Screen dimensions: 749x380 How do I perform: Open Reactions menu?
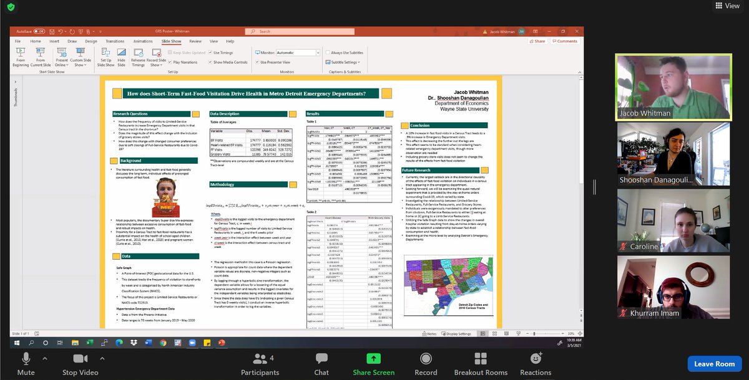[x=536, y=363]
